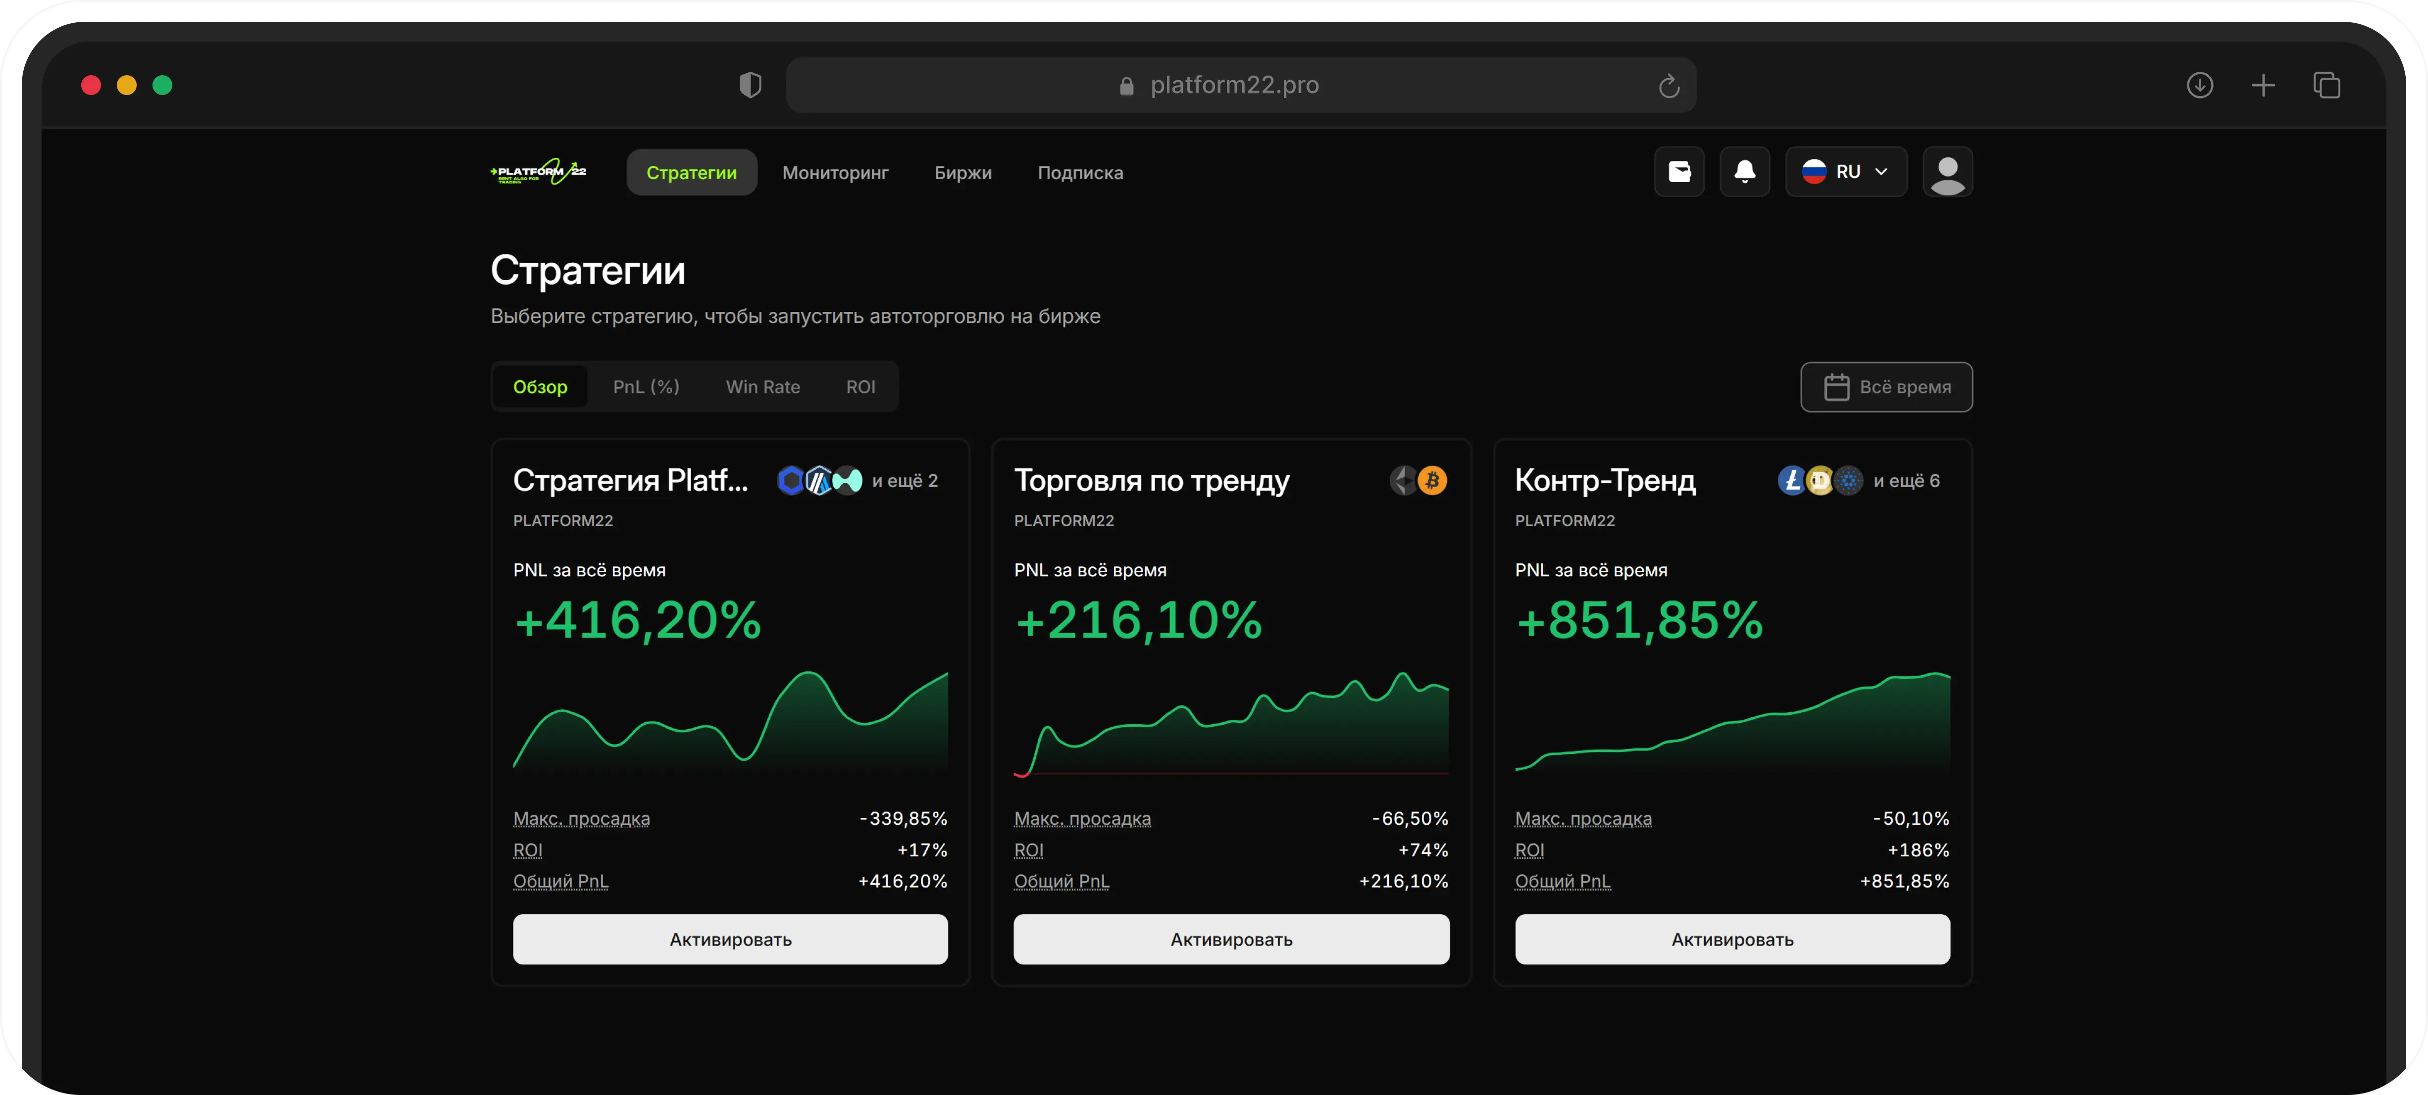Click Dogecoin icon in Контр-Тренд card

(x=1820, y=481)
